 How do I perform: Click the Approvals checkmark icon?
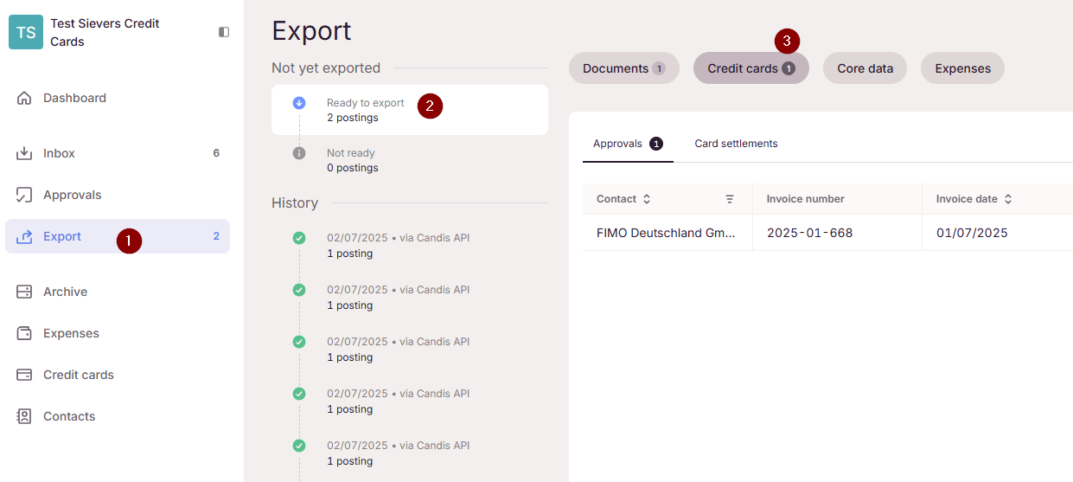[24, 195]
